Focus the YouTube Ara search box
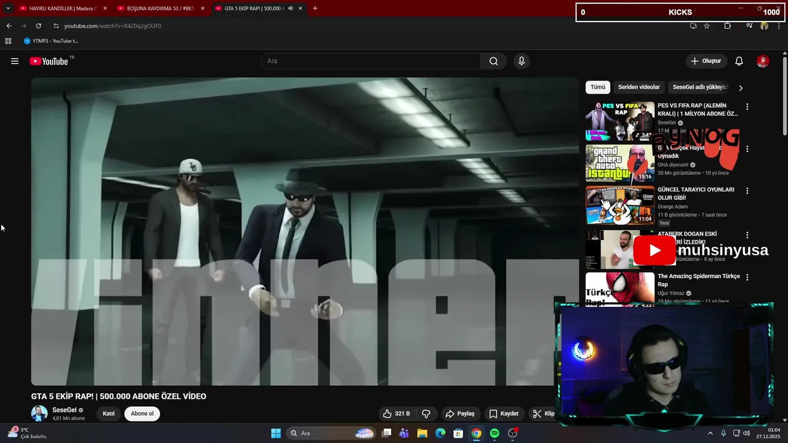This screenshot has width=788, height=443. [371, 61]
